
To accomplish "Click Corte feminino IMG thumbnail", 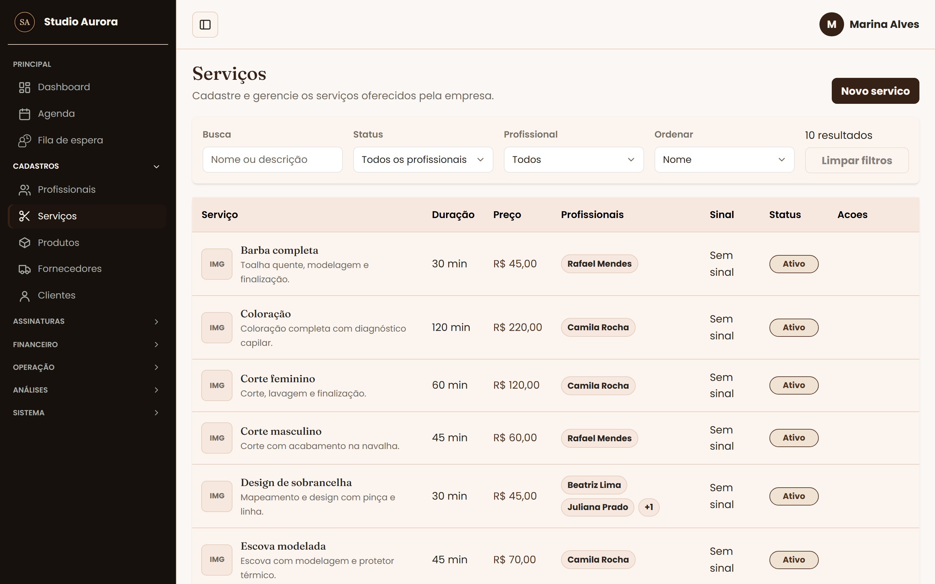I will click(x=217, y=385).
